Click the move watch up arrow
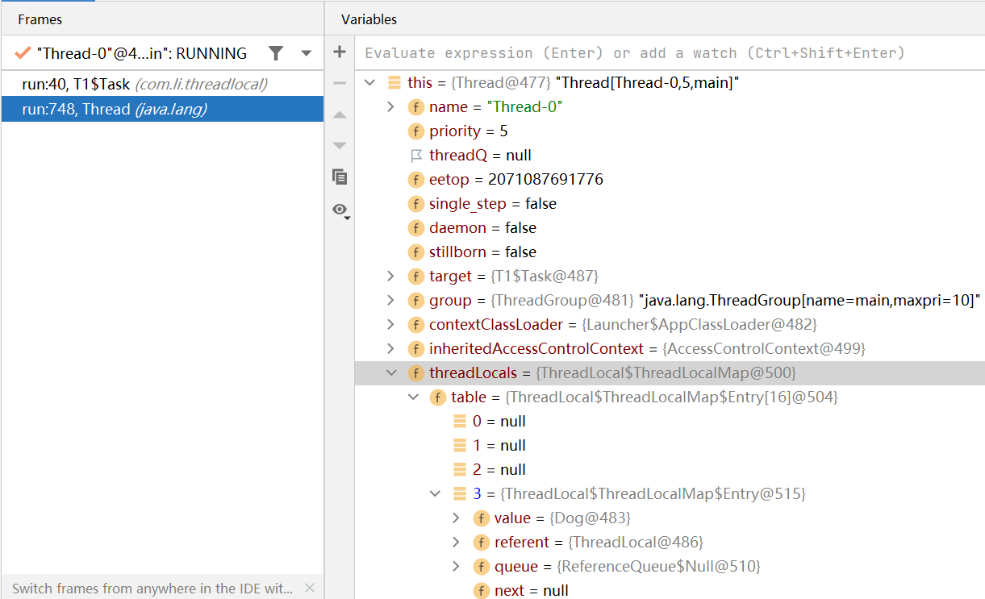The width and height of the screenshot is (985, 599). coord(340,115)
